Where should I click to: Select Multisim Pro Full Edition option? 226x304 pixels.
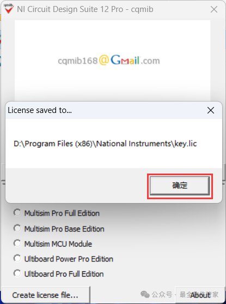56,213
